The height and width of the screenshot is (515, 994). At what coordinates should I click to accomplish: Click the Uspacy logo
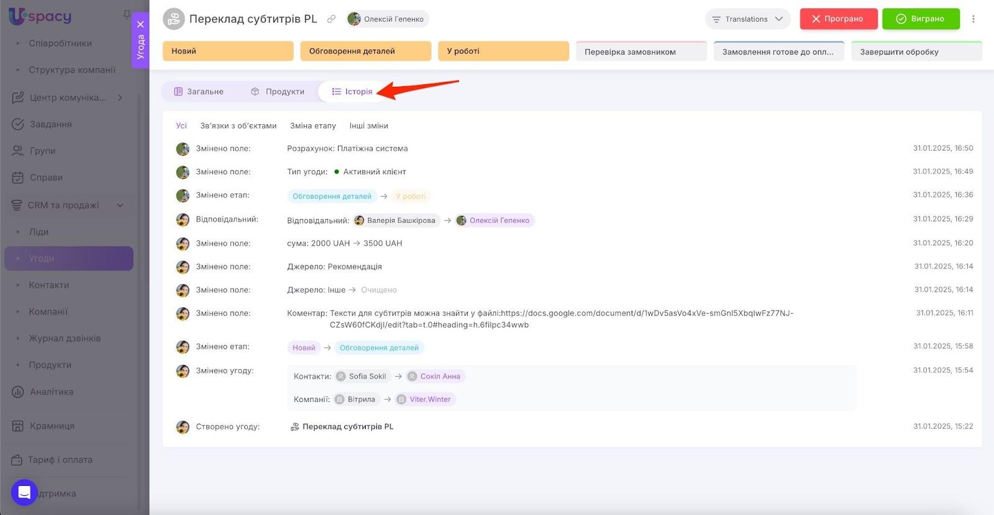[x=40, y=17]
